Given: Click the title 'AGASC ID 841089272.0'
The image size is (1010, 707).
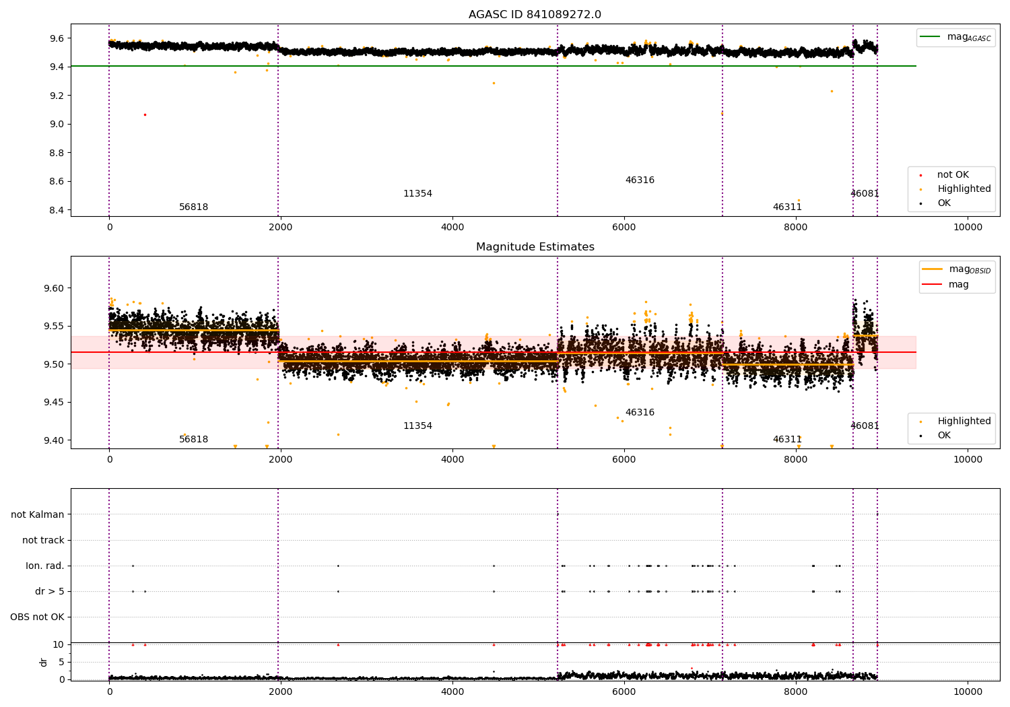Looking at the screenshot, I should pyautogui.click(x=535, y=15).
